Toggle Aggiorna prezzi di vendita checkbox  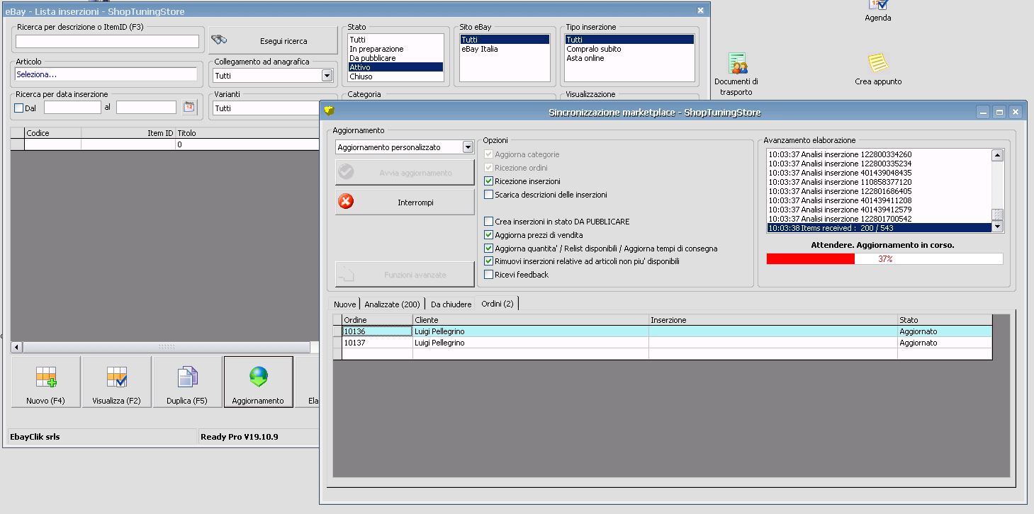488,235
